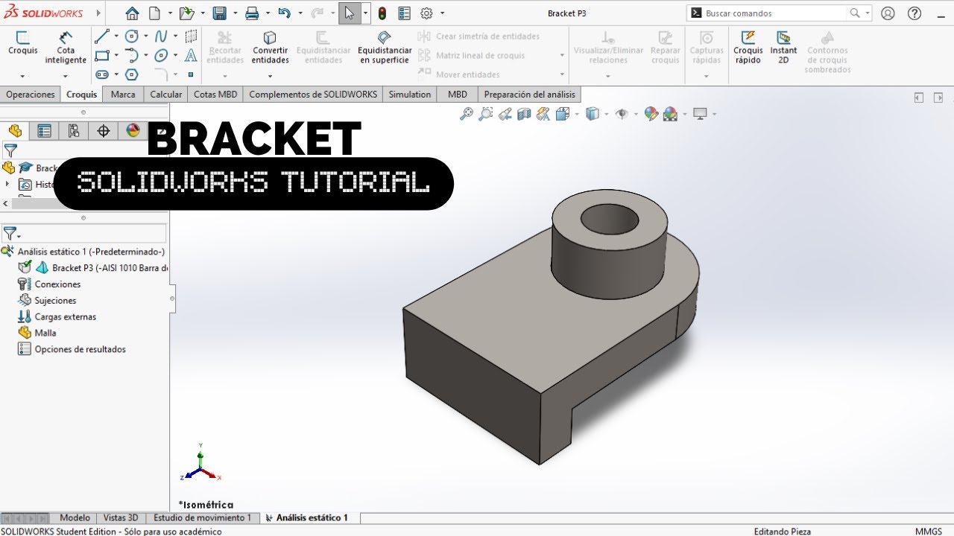Click the Open file folder icon
This screenshot has width=954, height=536.
tap(186, 13)
